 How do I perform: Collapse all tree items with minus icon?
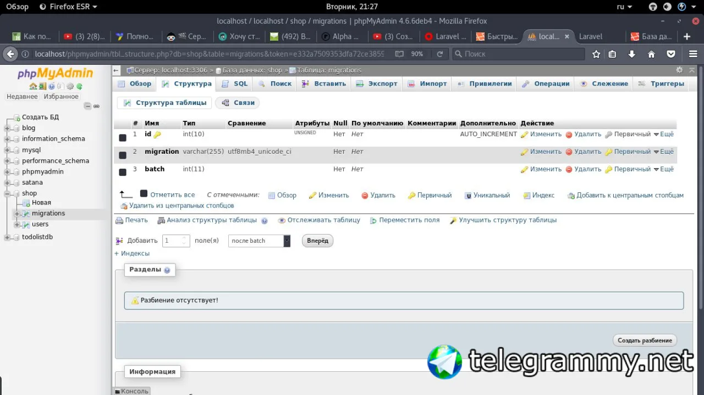[87, 106]
